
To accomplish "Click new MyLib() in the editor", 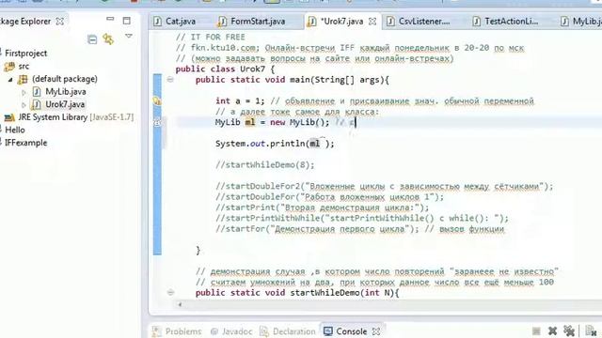I will (299, 123).
